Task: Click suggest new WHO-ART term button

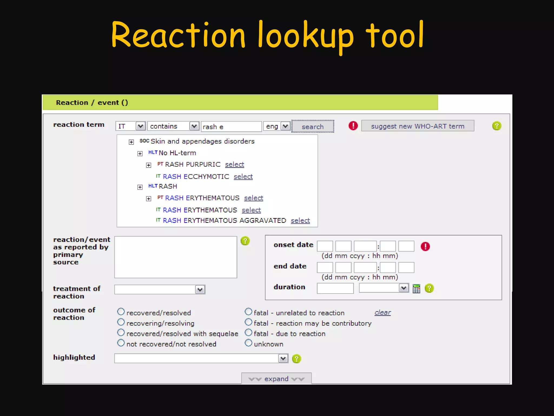Action: pos(417,126)
